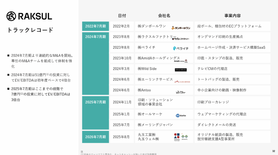Image resolution: width=278 pixels, height=155 pixels.
Task: Click the 2024年11月 date cell
Action: [122, 102]
